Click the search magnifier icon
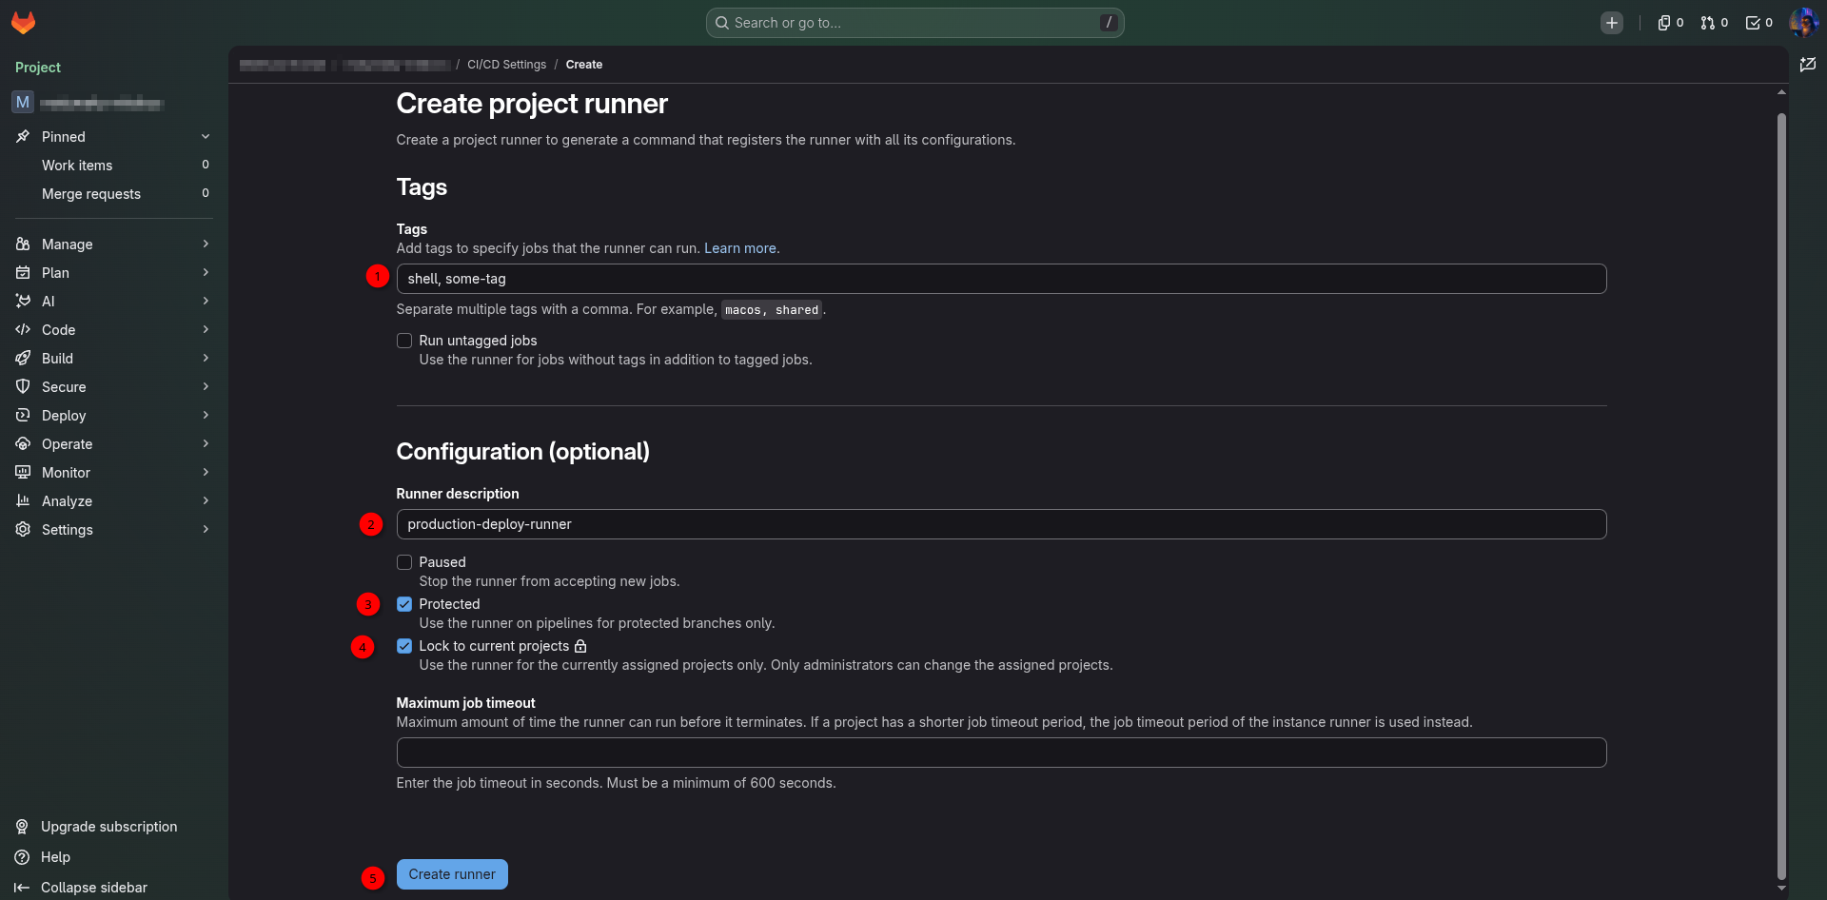Image resolution: width=1827 pixels, height=900 pixels. click(722, 23)
